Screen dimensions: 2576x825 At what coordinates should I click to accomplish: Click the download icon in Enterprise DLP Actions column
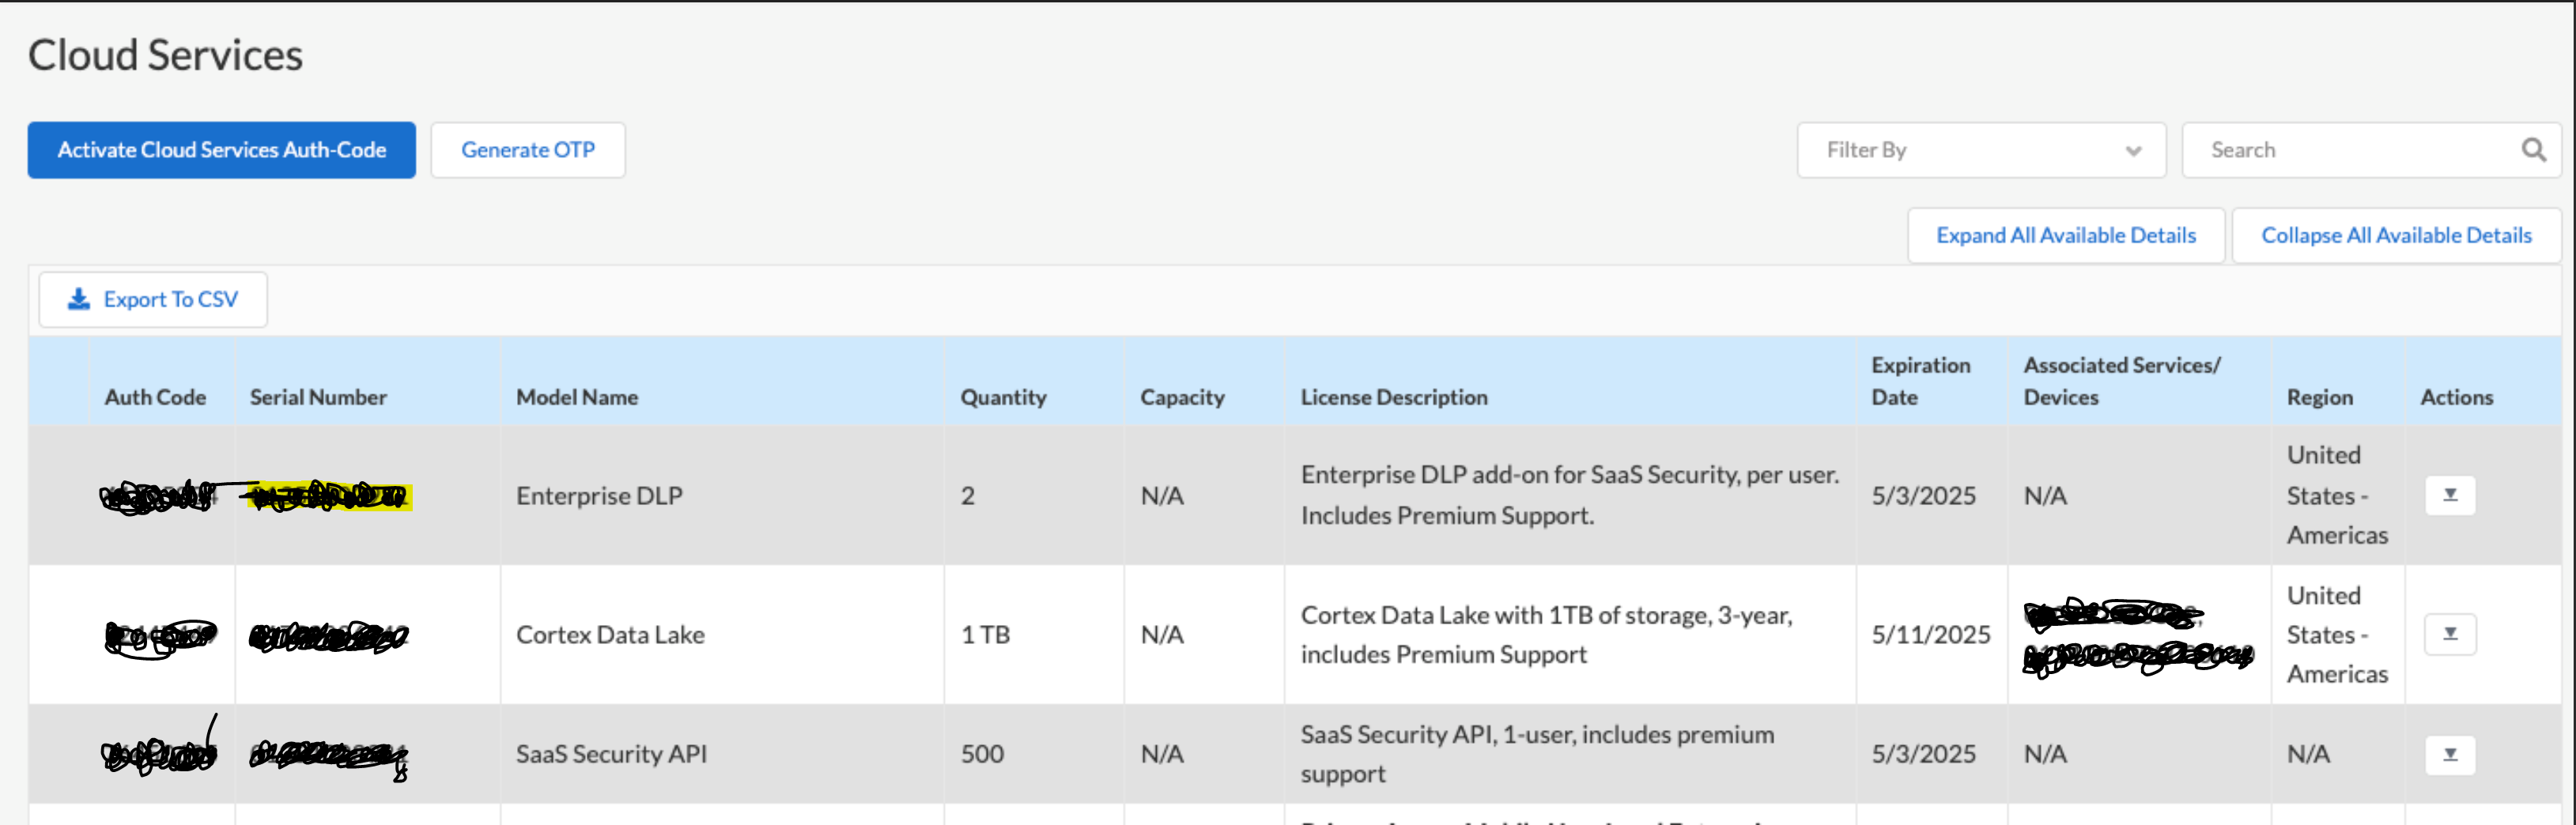[2450, 495]
